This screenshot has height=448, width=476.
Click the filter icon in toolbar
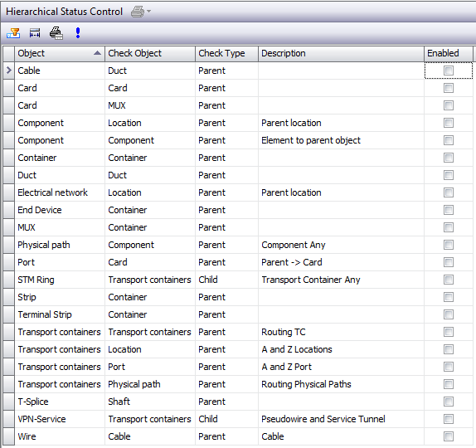click(x=13, y=33)
